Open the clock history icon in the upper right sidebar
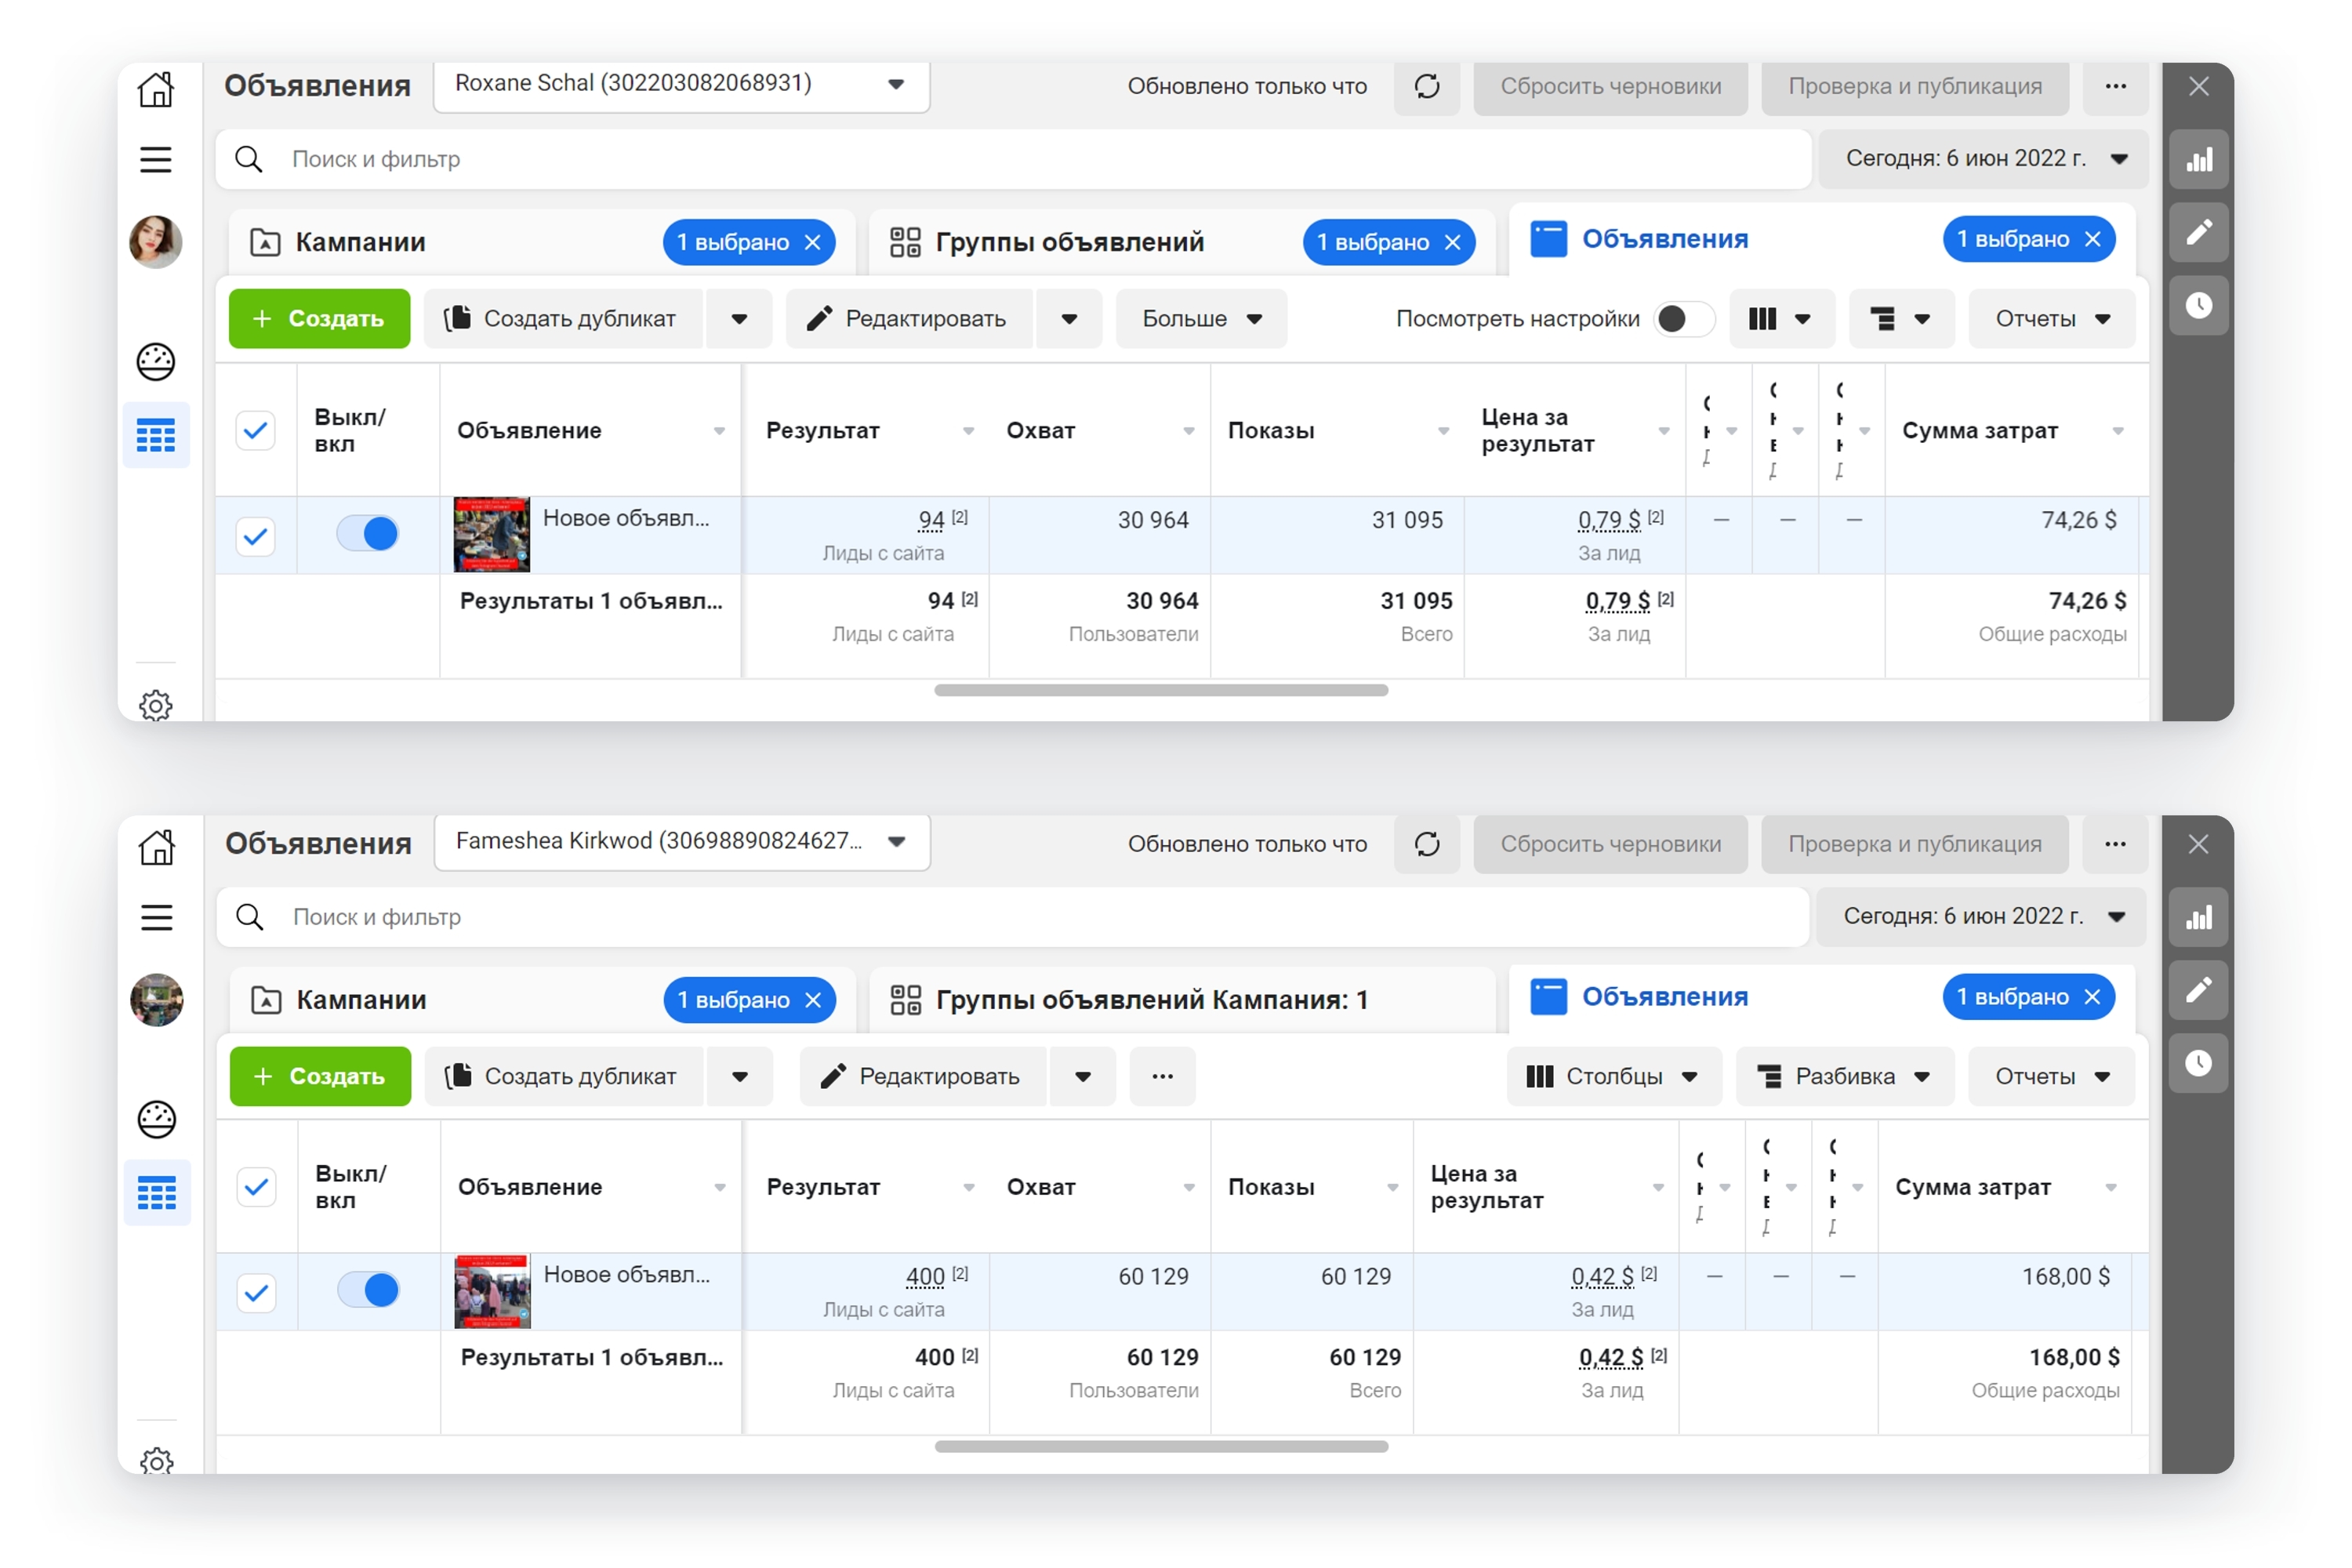 pyautogui.click(x=2198, y=305)
